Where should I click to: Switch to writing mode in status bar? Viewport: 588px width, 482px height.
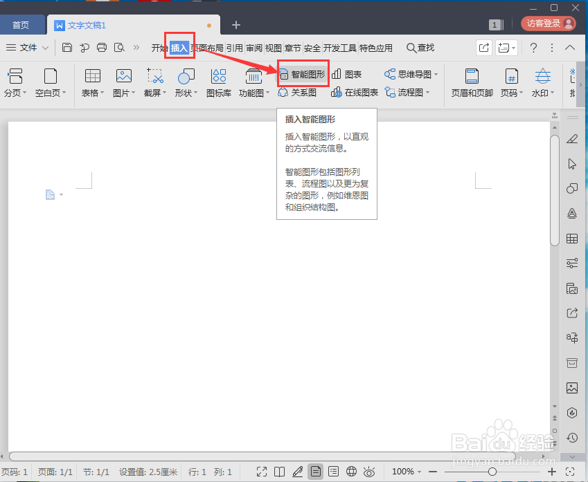(x=297, y=472)
